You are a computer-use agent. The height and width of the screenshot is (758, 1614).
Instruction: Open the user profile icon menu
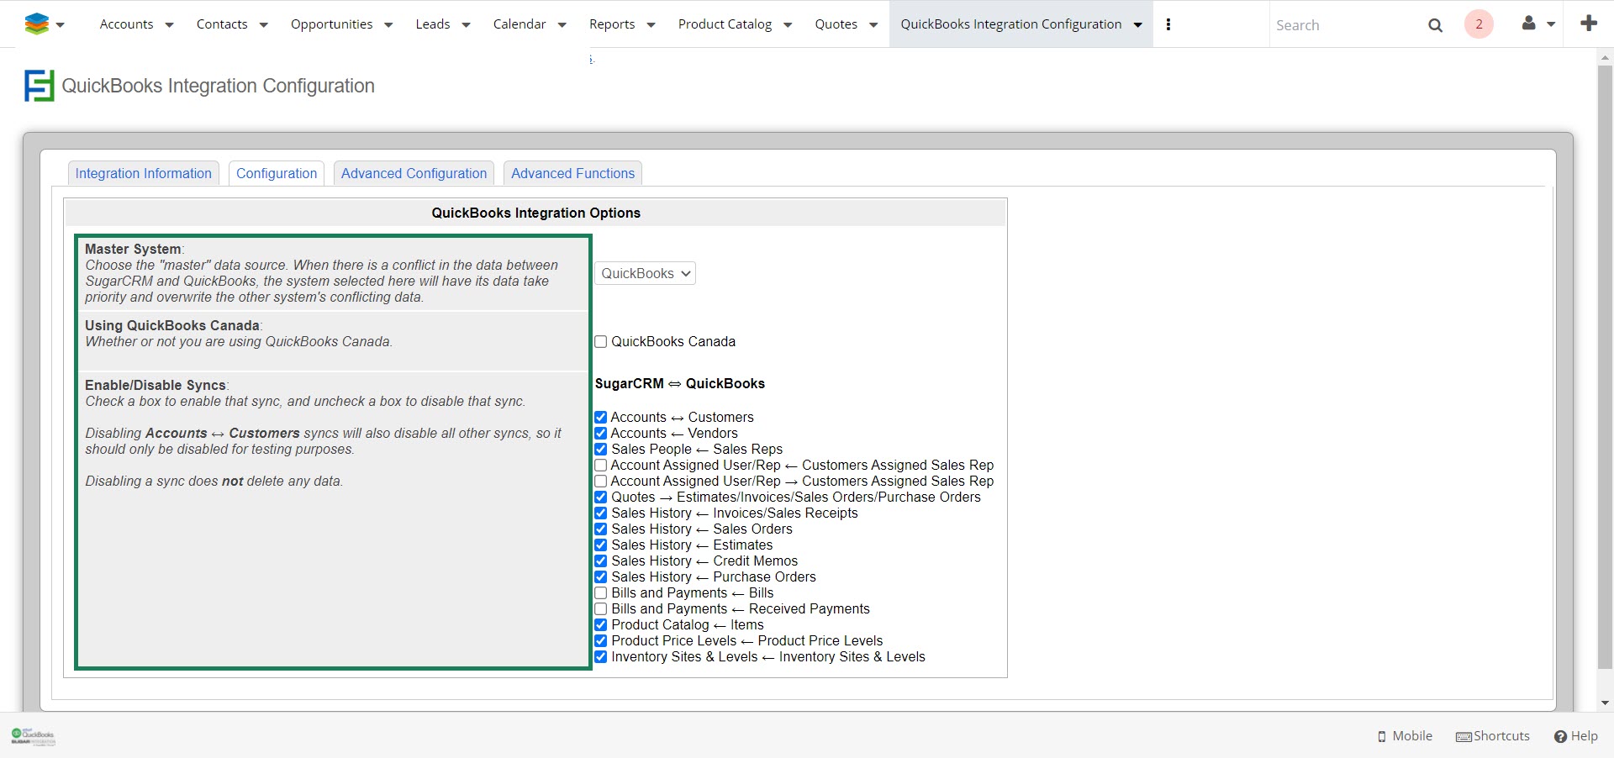click(x=1530, y=24)
